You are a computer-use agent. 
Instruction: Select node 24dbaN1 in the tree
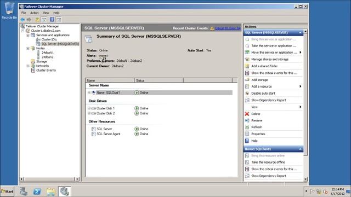[x=48, y=53]
